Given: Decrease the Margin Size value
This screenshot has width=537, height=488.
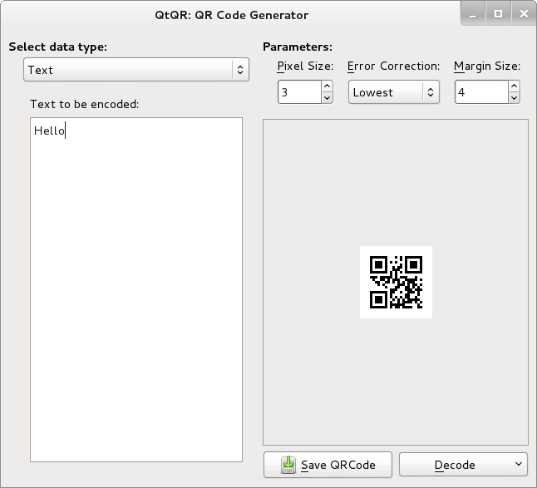Looking at the screenshot, I should 514,97.
